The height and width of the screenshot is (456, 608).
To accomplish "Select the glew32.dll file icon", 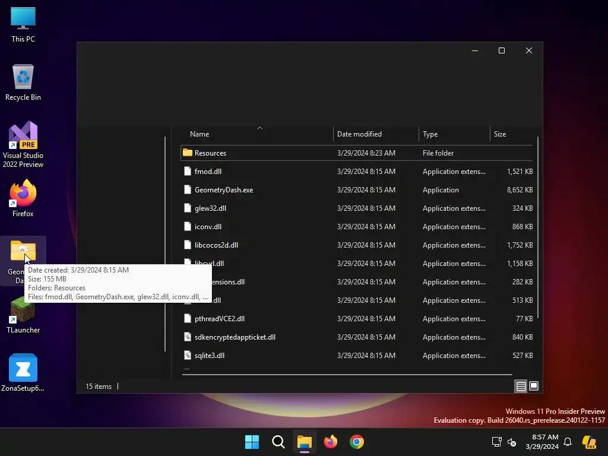I will 188,208.
